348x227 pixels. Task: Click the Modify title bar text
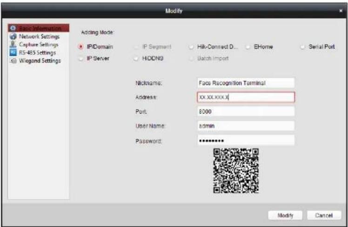click(174, 11)
